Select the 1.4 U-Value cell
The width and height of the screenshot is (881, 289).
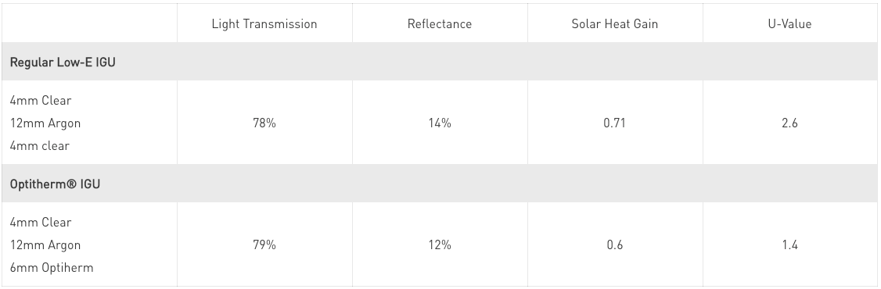[x=789, y=244]
